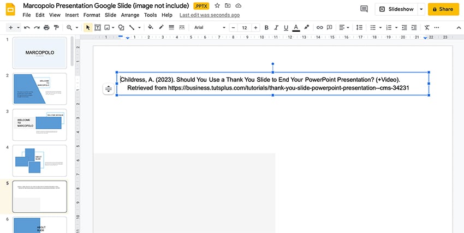Select the paint format tool
This screenshot has height=233, width=464.
55,27
